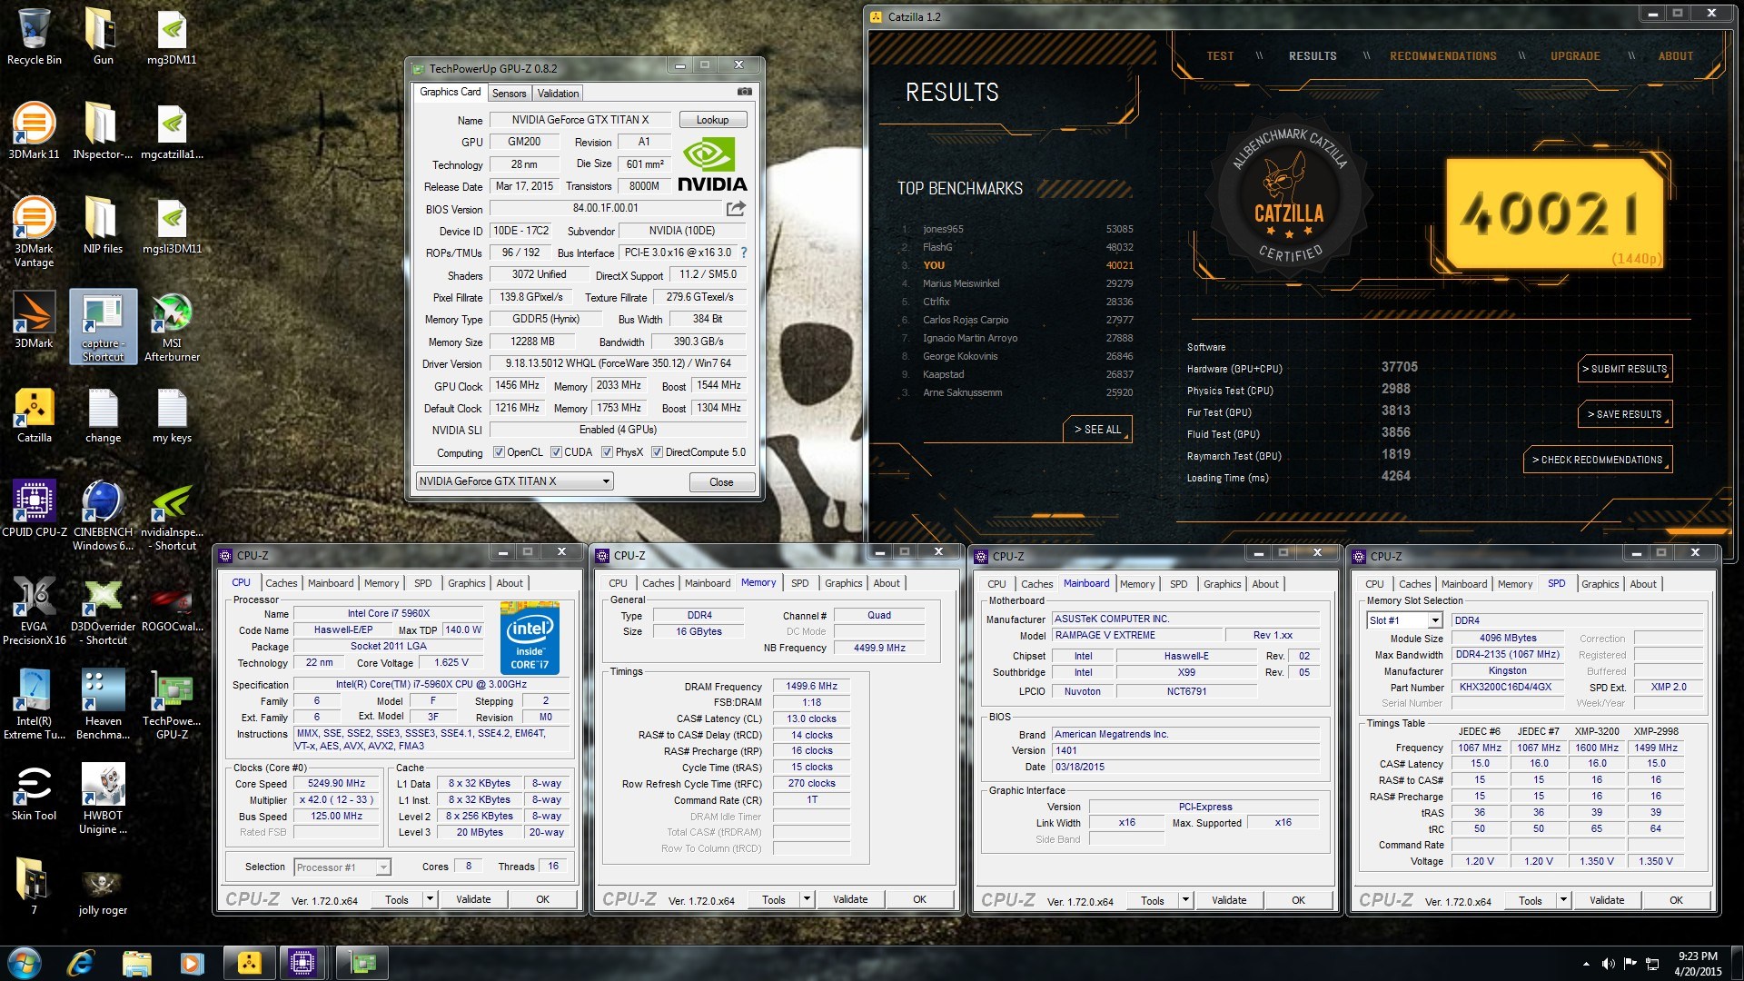This screenshot has width=1744, height=981.
Task: Launch CINEBENCH Windows 64 shortcut
Action: tap(103, 515)
